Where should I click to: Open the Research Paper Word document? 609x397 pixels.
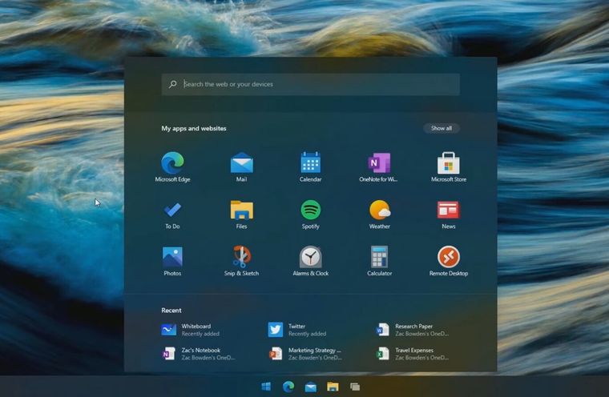(x=413, y=330)
